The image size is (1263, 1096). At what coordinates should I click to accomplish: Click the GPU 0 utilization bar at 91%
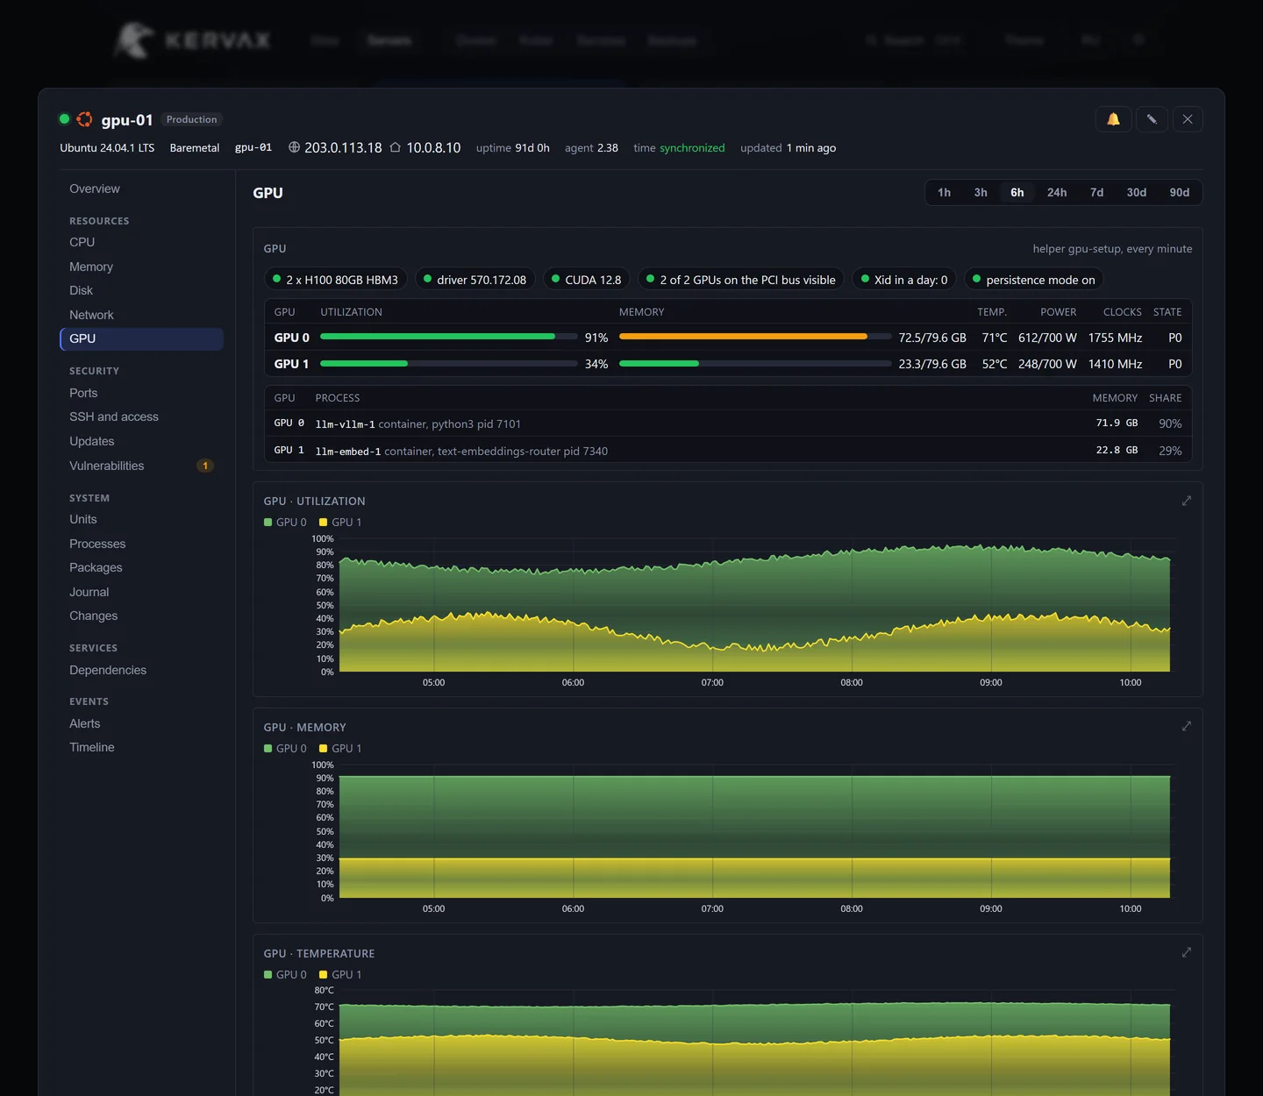tap(448, 337)
